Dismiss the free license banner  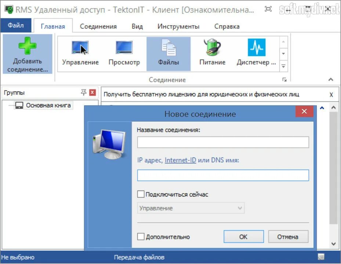pos(331,95)
